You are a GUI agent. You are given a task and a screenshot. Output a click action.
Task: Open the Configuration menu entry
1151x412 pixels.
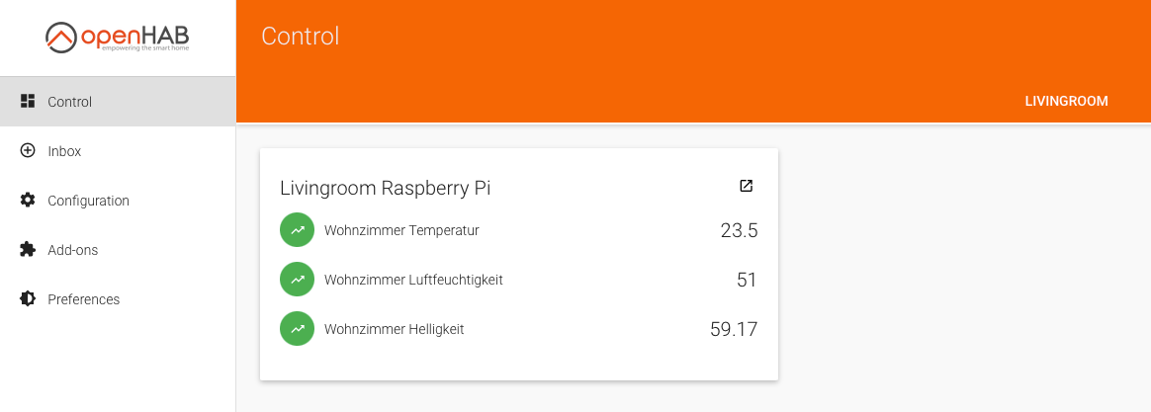[x=89, y=201]
